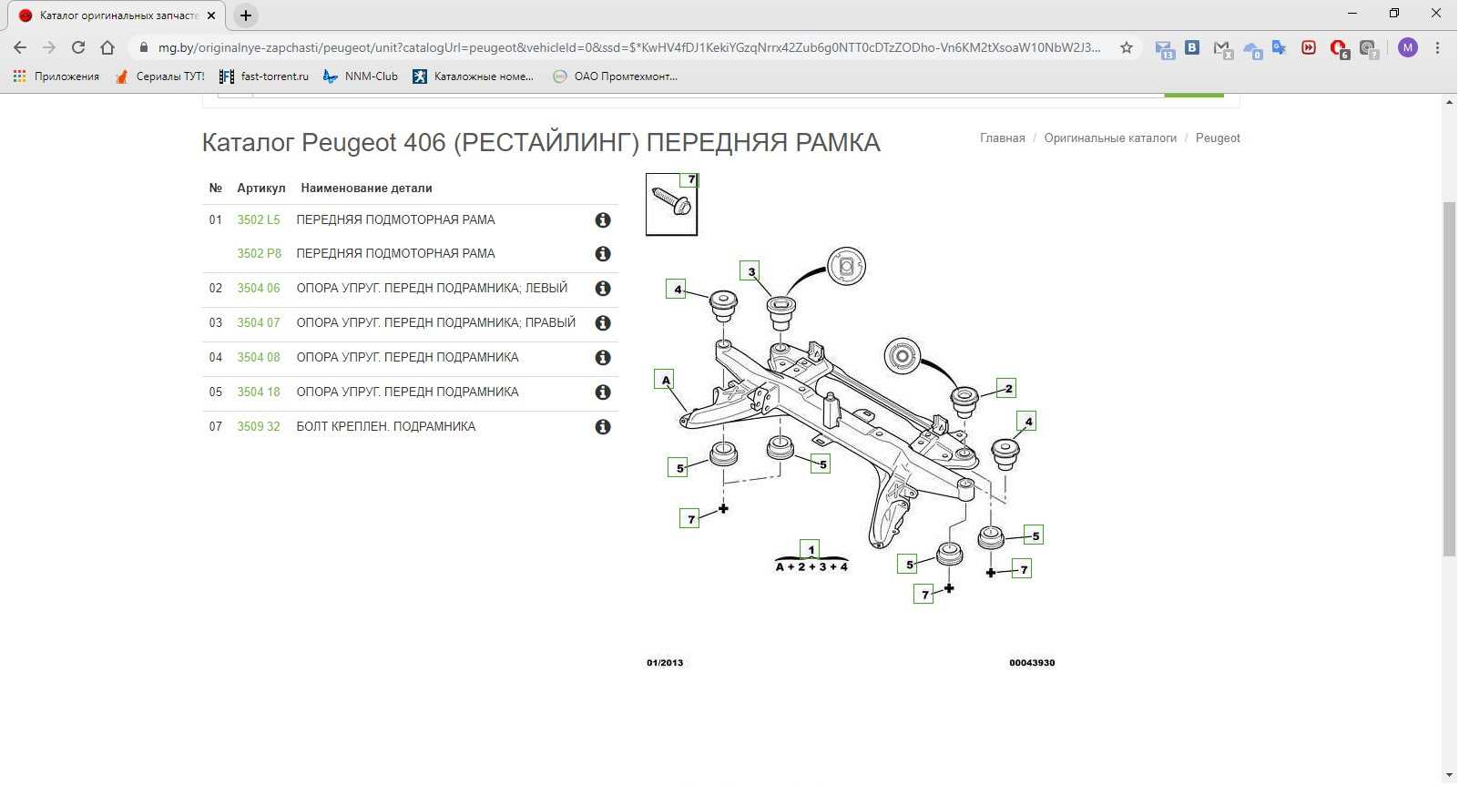Screen dimensions: 1459x805
Task: Open Gmail checker extension icon
Action: click(1222, 48)
